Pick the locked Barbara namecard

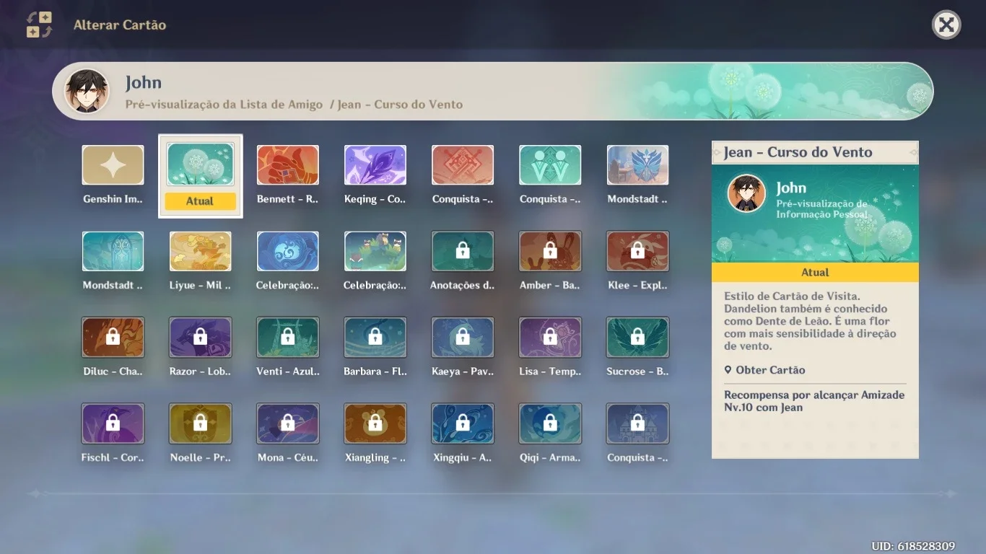375,337
